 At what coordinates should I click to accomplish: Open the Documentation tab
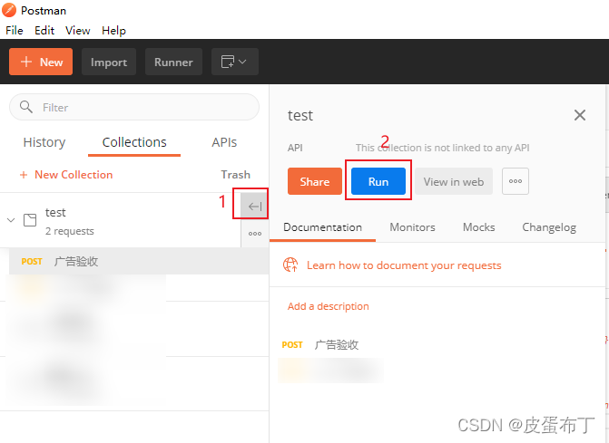(x=322, y=227)
